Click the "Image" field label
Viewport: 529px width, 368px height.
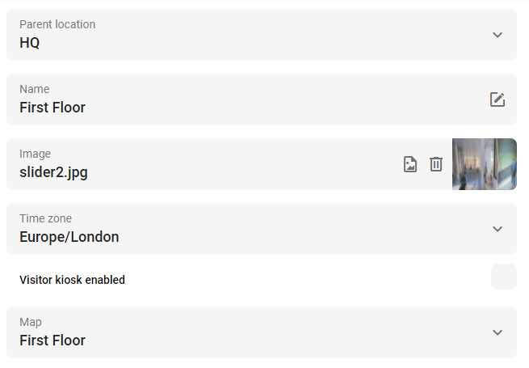click(35, 154)
